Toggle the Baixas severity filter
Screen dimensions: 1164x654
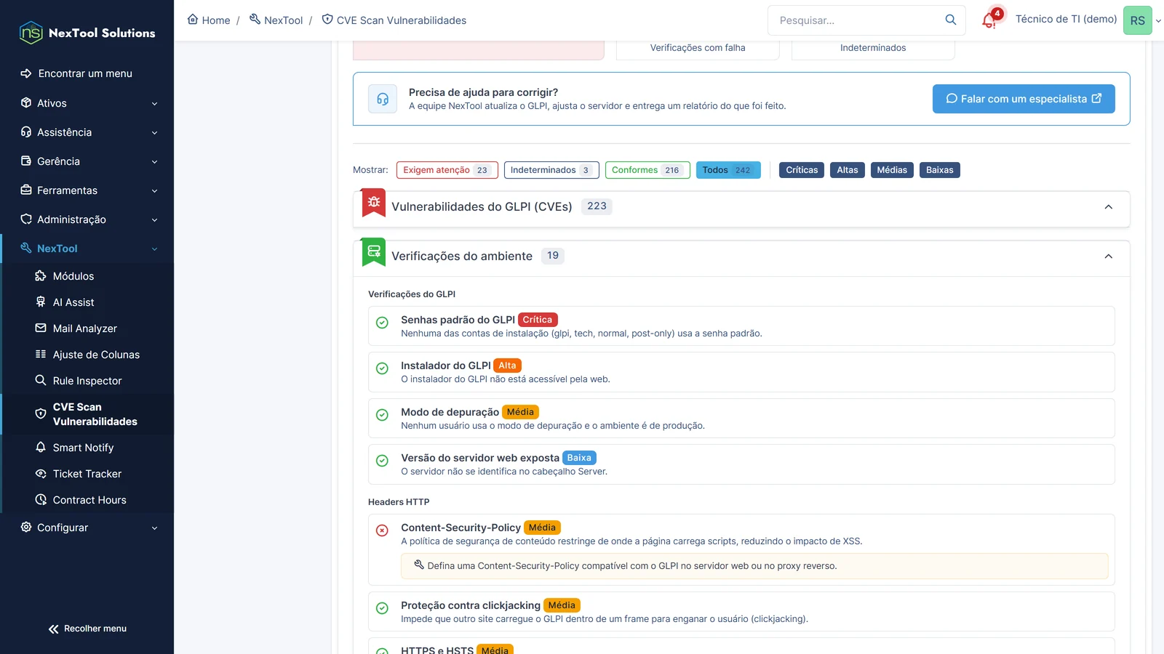940,170
